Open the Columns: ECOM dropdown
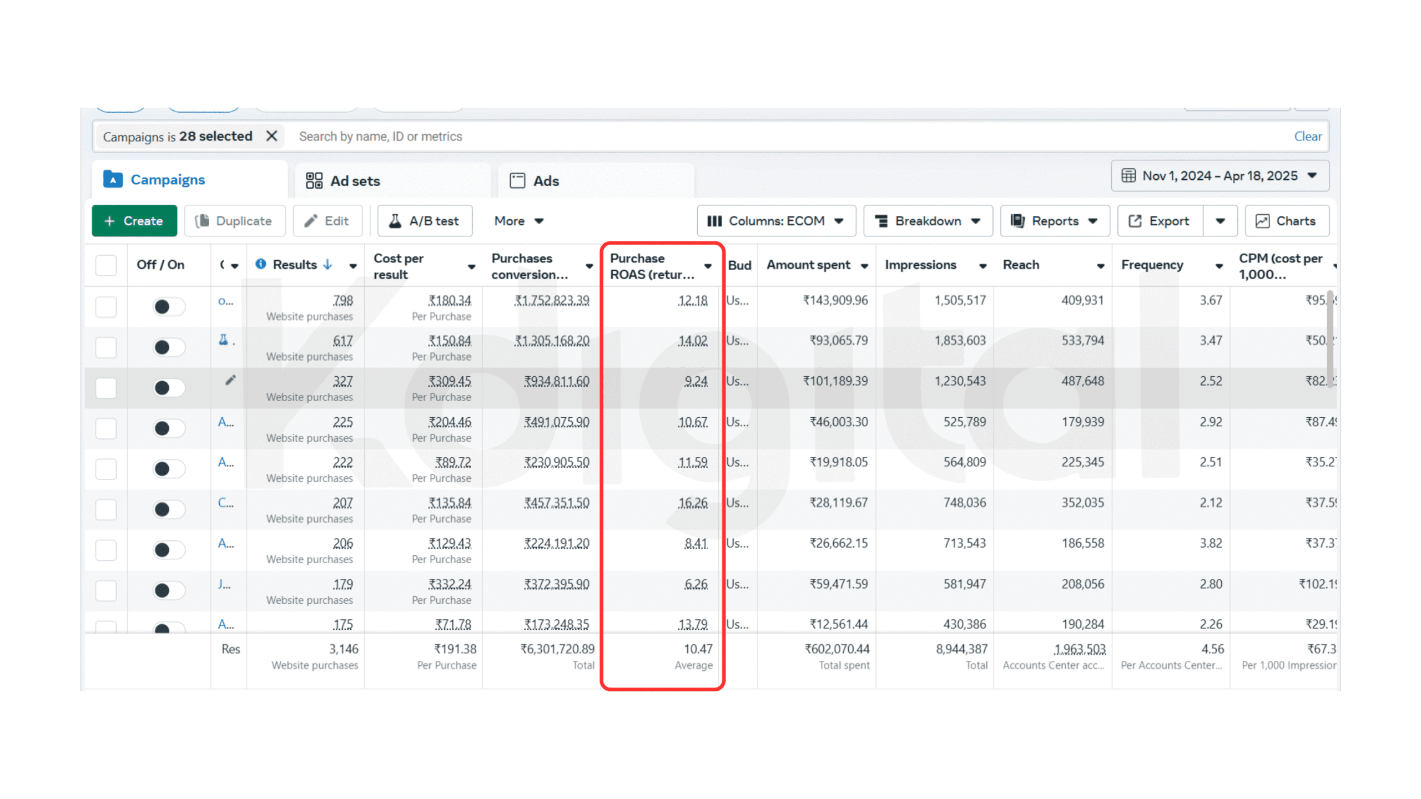1421x799 pixels. point(775,221)
